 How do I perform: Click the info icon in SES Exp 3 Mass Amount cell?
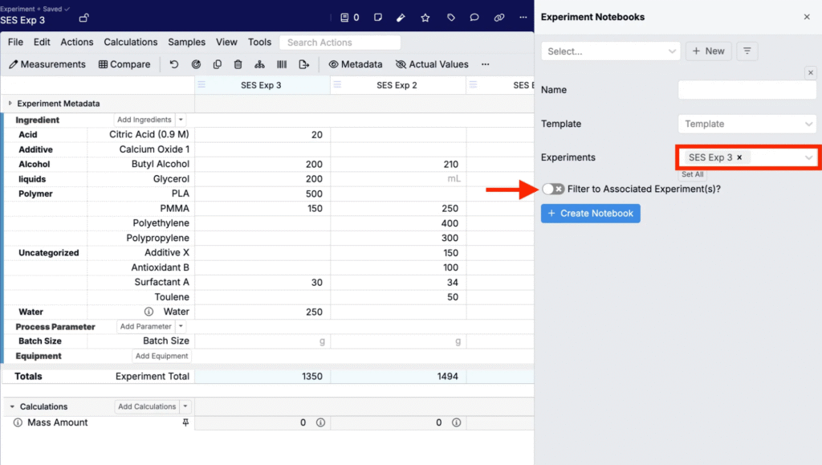tap(320, 422)
